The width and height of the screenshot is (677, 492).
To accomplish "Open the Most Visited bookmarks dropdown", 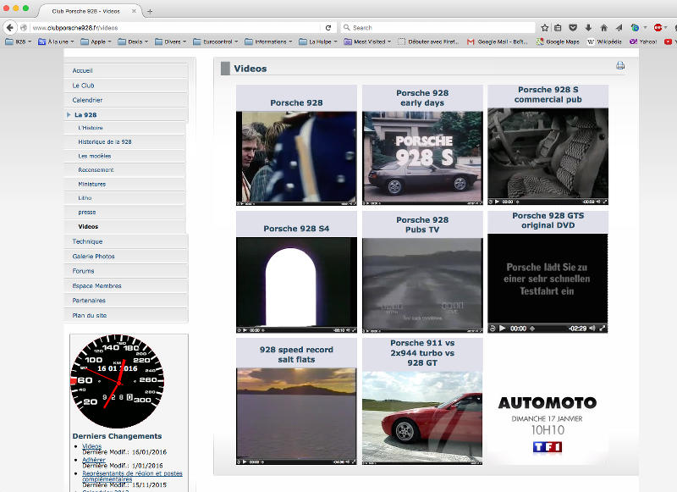I will [367, 41].
